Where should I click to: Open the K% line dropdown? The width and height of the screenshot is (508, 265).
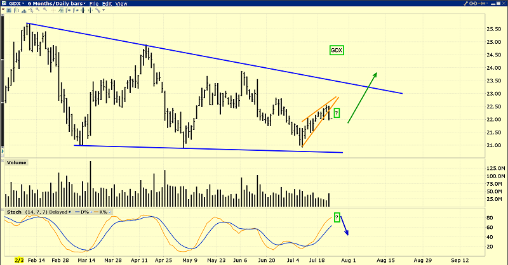(109, 212)
